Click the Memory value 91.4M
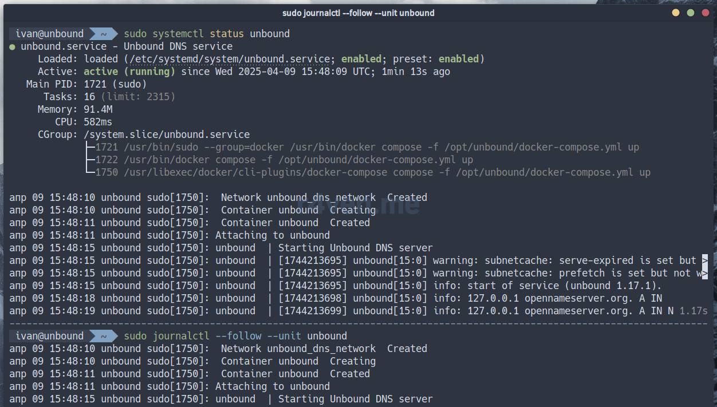The image size is (717, 407). (98, 109)
